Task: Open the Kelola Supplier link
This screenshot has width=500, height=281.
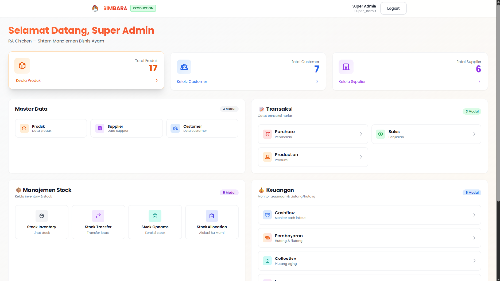Action: point(352,82)
